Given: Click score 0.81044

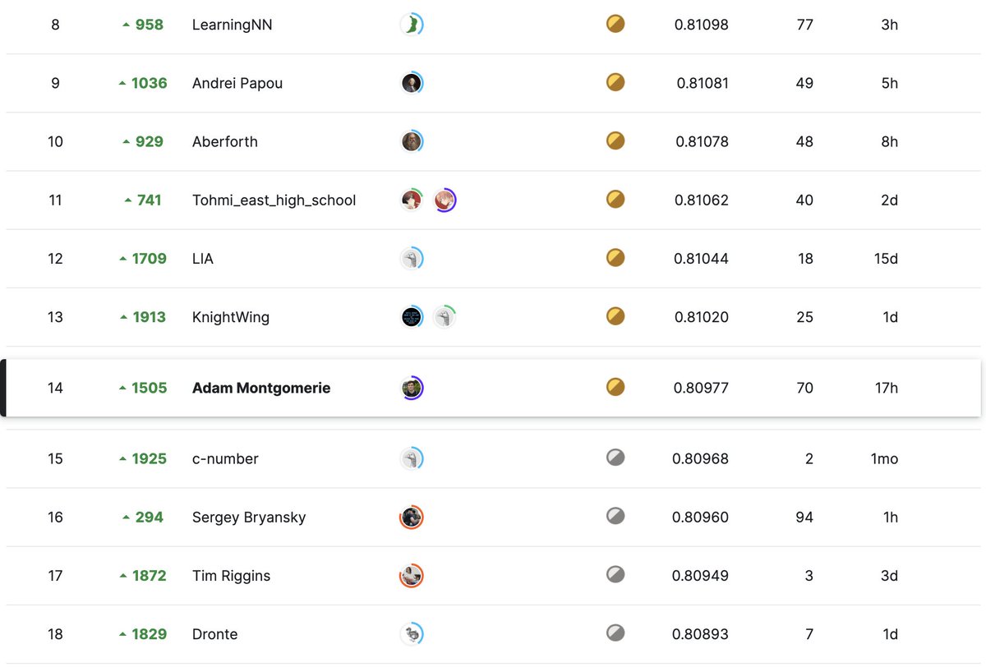Looking at the screenshot, I should click(x=702, y=259).
